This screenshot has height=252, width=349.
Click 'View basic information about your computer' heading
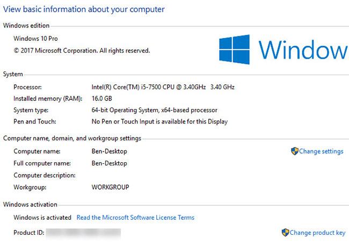point(84,9)
